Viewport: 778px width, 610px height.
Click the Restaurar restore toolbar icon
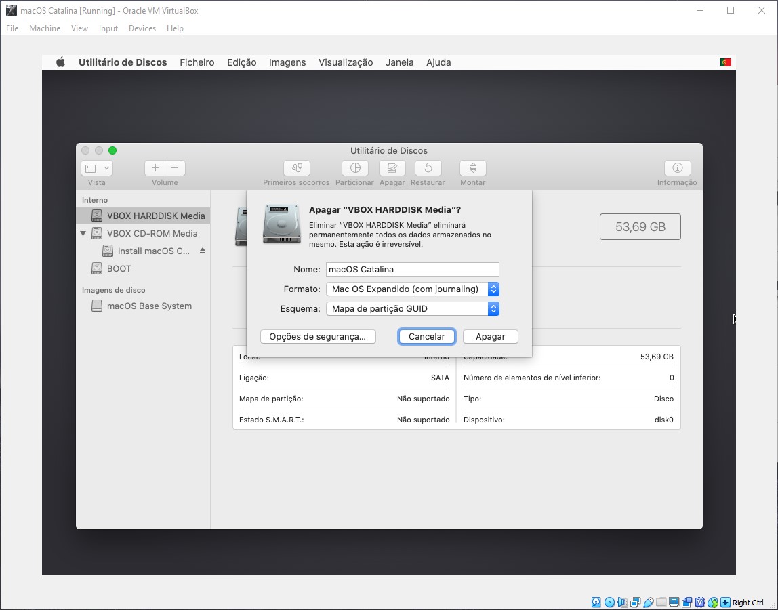pyautogui.click(x=428, y=168)
